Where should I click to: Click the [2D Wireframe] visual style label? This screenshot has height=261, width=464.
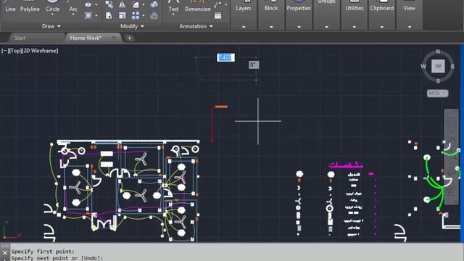point(41,51)
